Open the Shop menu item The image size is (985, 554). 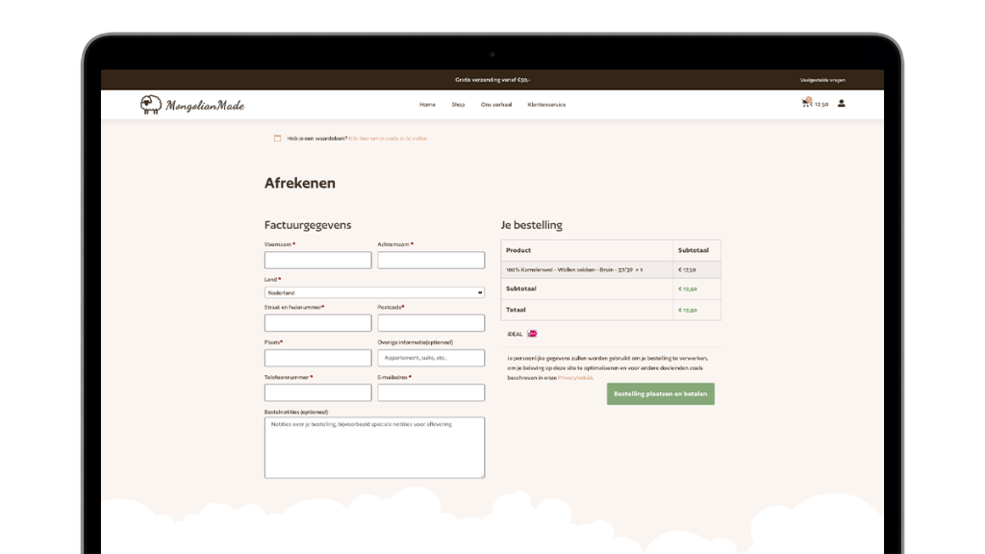[458, 104]
